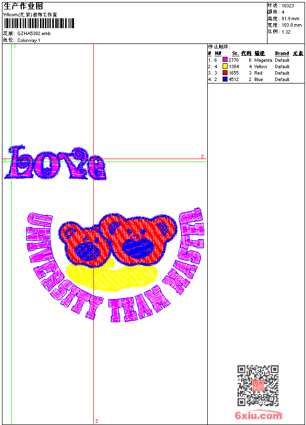This screenshot has height=425, width=306.
Task: Select the Yellow thread color swatch
Action: click(x=225, y=66)
